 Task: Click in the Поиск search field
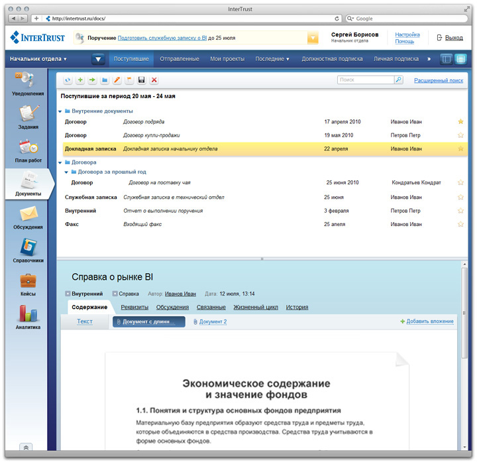(x=364, y=80)
